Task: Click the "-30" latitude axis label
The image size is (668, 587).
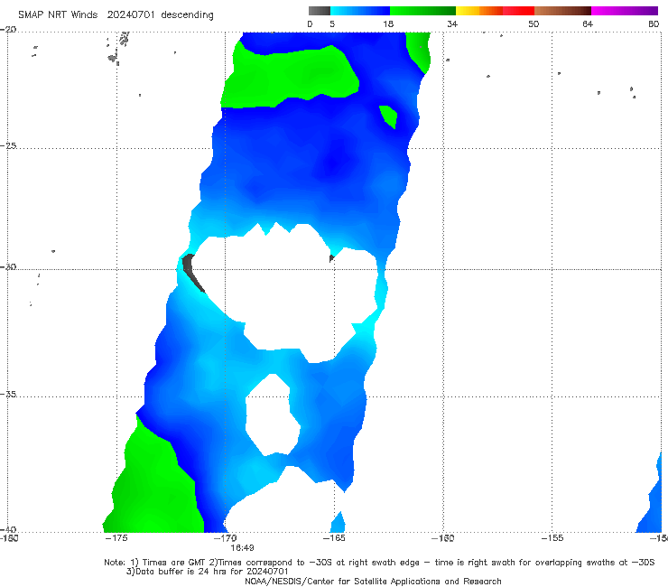Action: point(8,267)
